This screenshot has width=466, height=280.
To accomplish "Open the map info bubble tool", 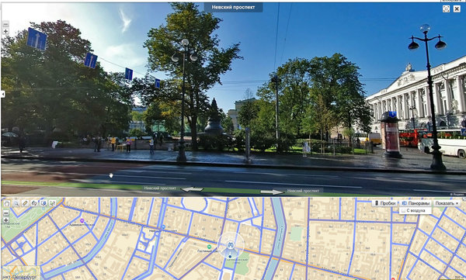I will (x=43, y=203).
